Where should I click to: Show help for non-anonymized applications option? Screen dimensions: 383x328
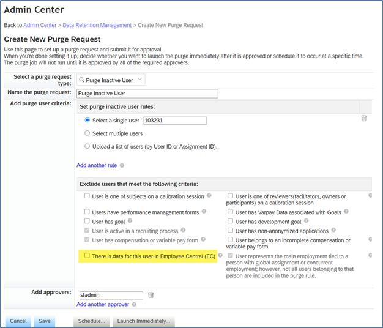pos(333,230)
